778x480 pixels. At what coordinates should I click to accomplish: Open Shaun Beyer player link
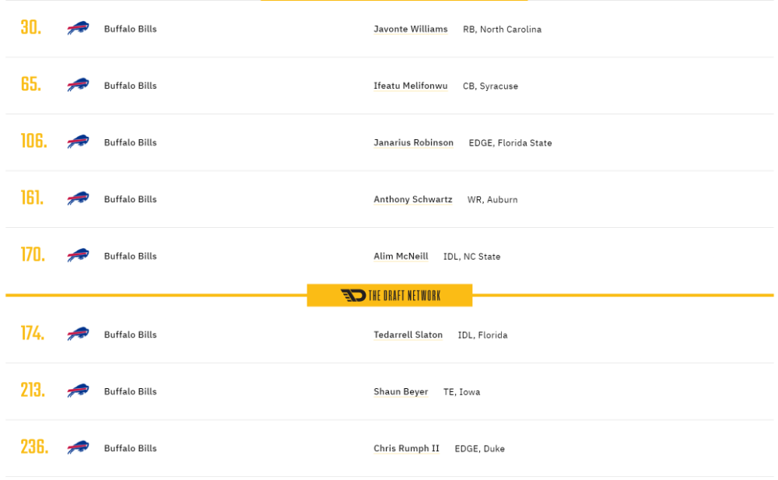click(401, 391)
